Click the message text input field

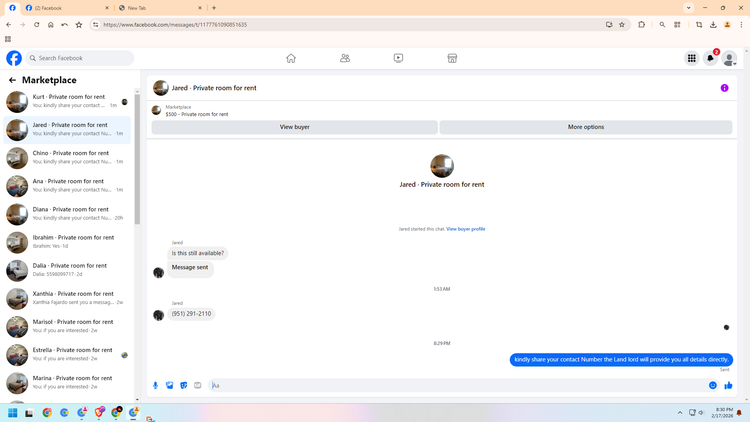[457, 385]
